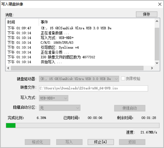The width and height of the screenshot is (164, 148).
Task: Click the message list scroll-up arrow
Action: coord(157,21)
